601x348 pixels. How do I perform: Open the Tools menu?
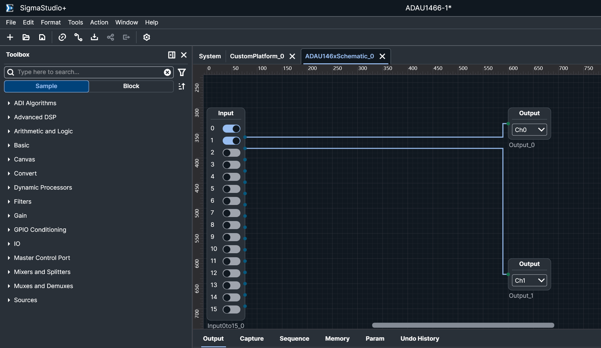pyautogui.click(x=75, y=22)
